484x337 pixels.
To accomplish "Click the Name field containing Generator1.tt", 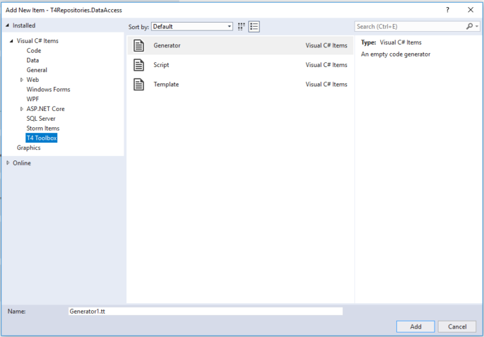I will pyautogui.click(x=206, y=312).
